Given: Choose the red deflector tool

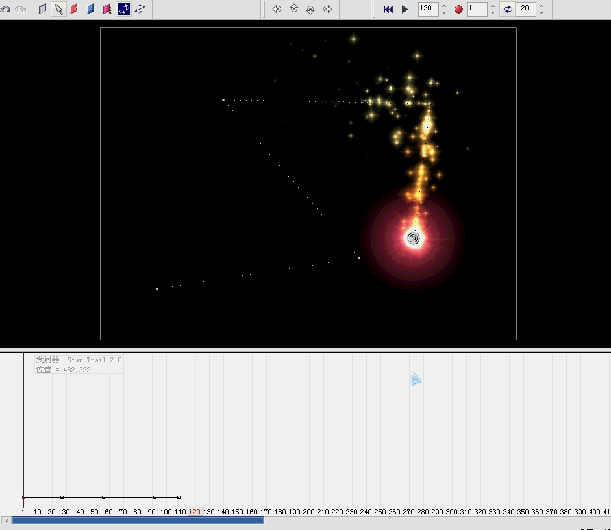Looking at the screenshot, I should (x=74, y=9).
